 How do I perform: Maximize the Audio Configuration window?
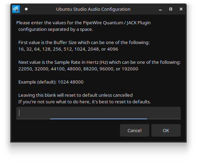[171, 9]
